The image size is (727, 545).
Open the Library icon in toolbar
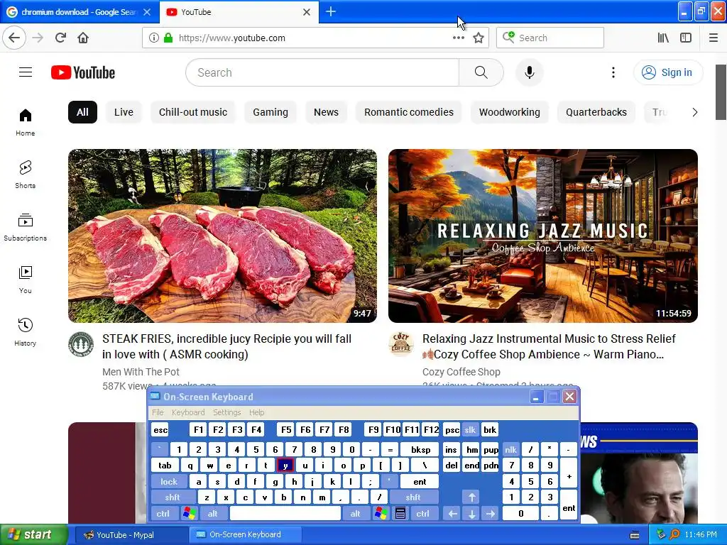(x=663, y=38)
